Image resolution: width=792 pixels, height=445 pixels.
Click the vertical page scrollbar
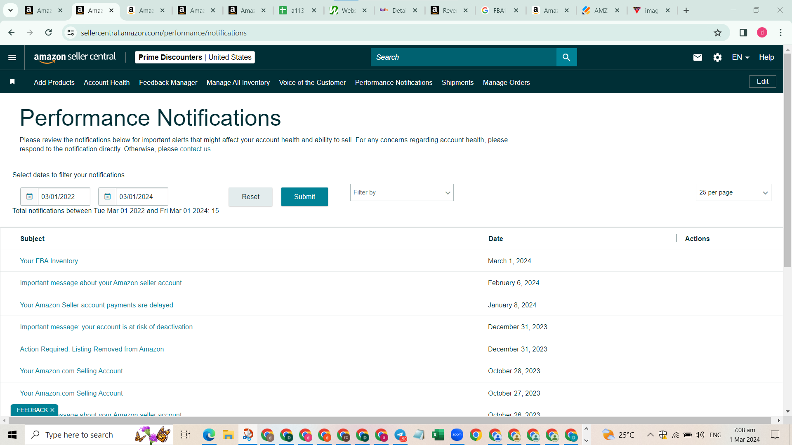click(787, 161)
